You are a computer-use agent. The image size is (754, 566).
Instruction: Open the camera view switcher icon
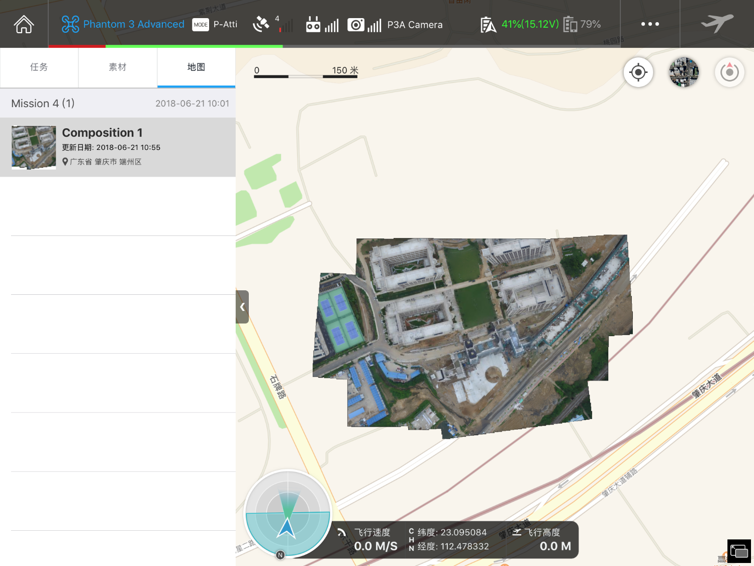[x=739, y=551]
